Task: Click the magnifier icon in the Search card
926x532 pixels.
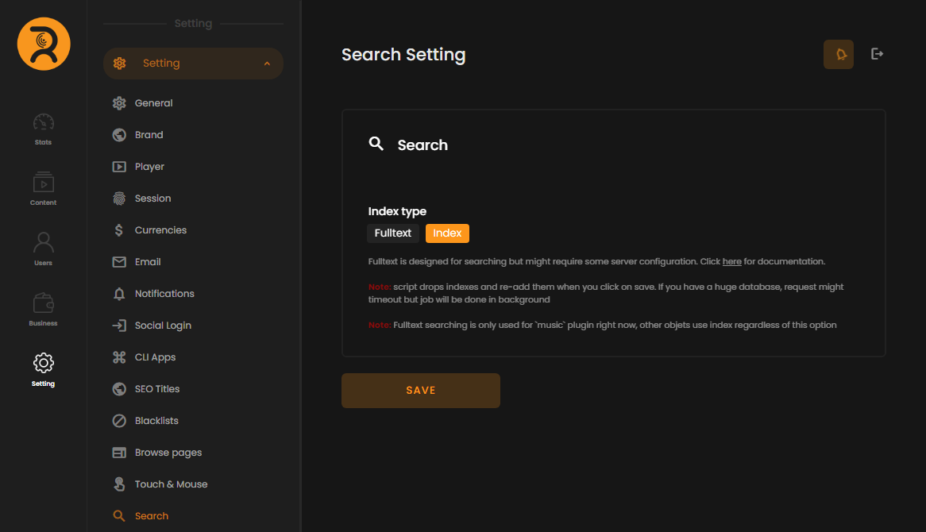Action: click(x=376, y=144)
